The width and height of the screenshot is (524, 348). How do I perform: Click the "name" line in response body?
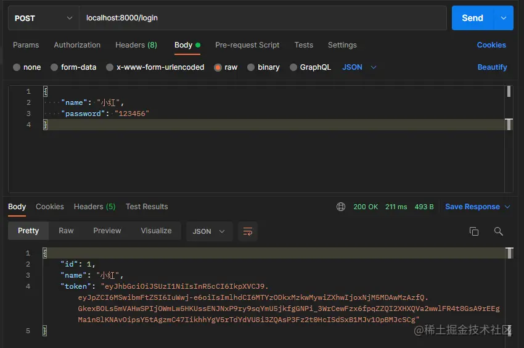[x=92, y=275]
